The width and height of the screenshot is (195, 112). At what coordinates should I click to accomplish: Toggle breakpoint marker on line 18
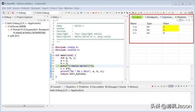[51, 66]
